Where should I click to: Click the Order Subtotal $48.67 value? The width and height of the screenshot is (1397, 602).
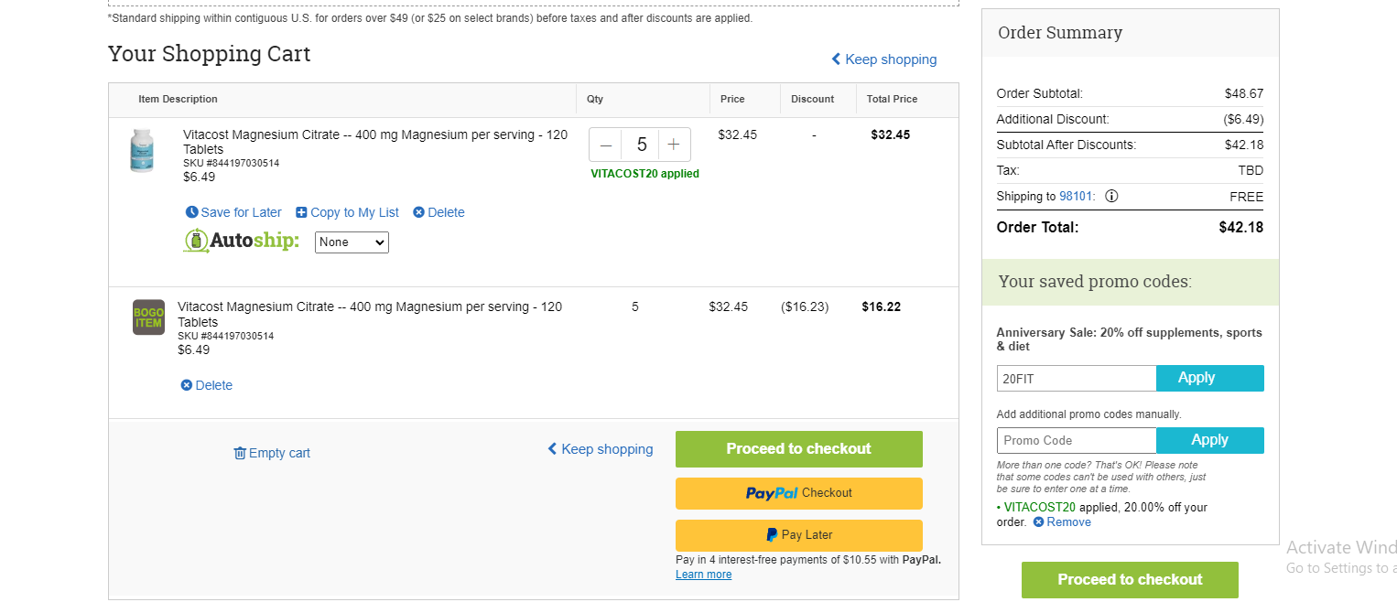tap(1244, 93)
